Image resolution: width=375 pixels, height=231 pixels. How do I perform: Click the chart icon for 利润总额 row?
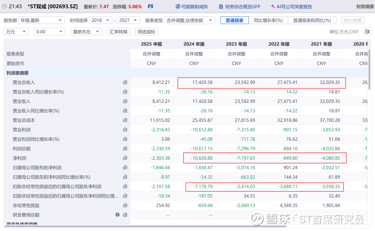125,148
